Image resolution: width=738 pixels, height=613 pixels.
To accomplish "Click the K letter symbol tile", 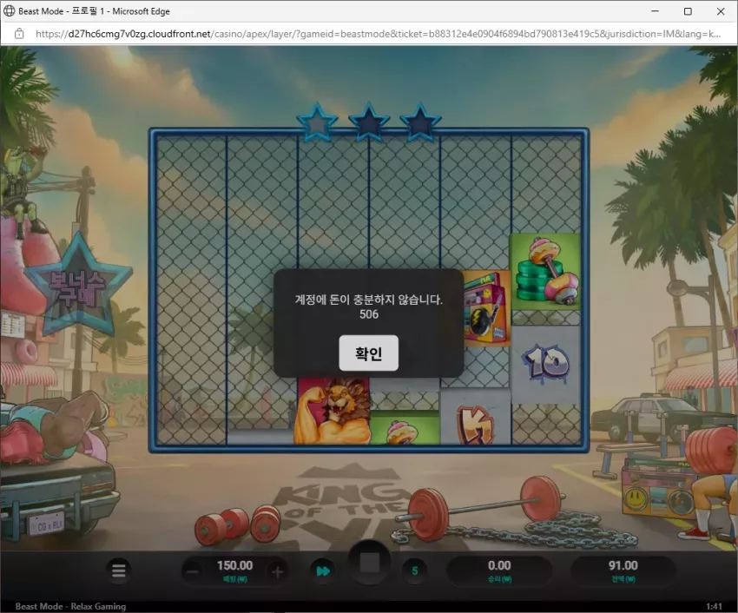I will [476, 419].
